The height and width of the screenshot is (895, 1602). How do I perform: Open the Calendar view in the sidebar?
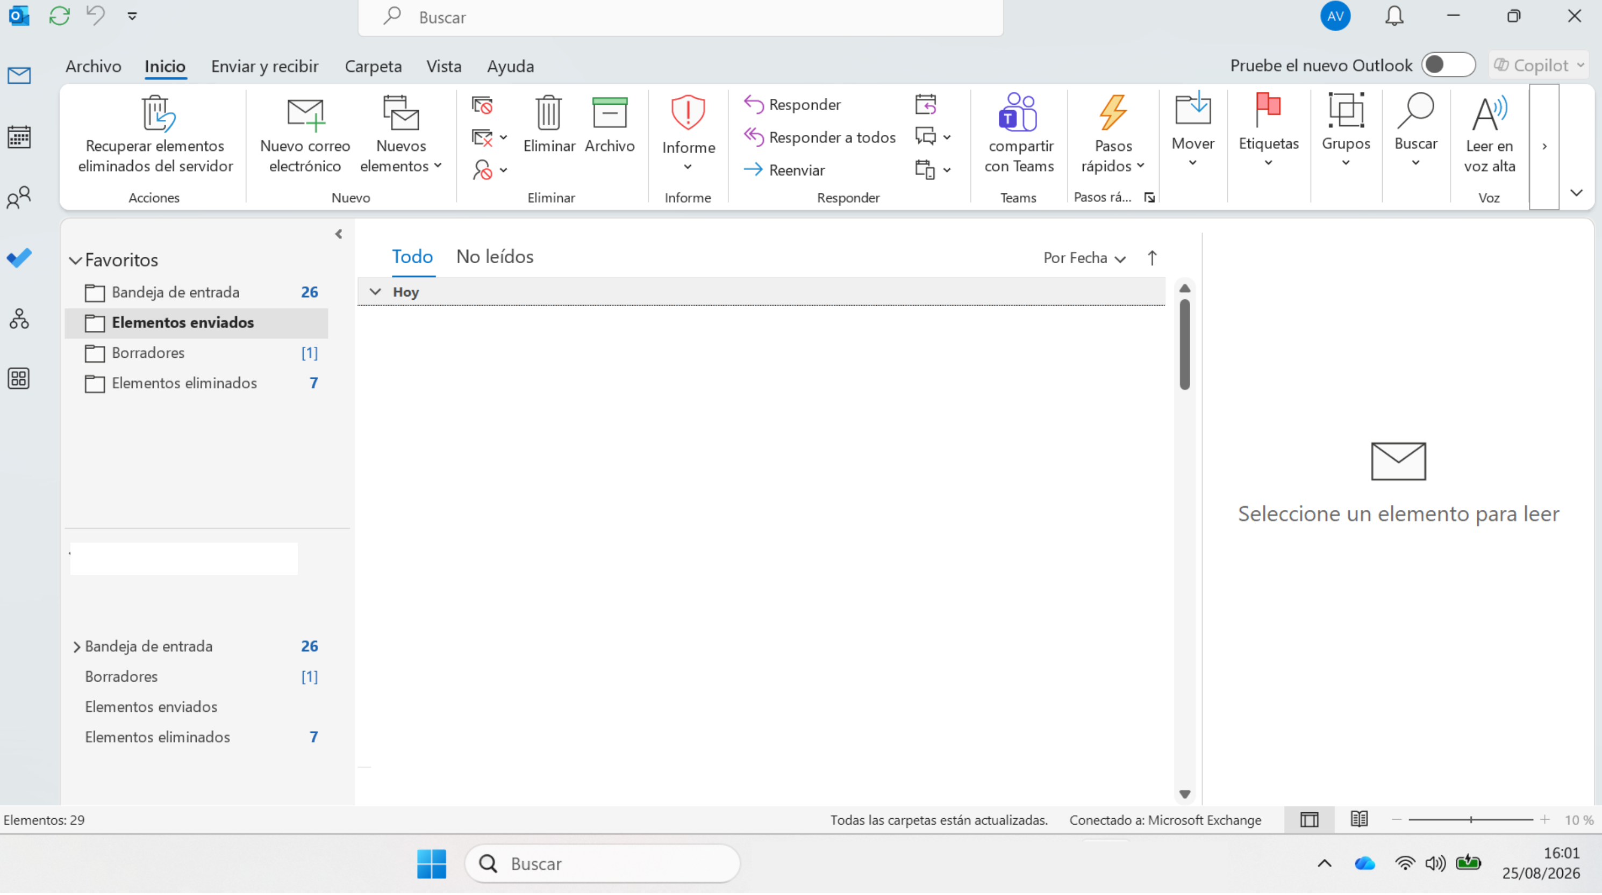19,137
